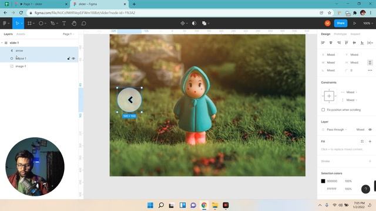Switch to the Layers tab

[x=8, y=34]
